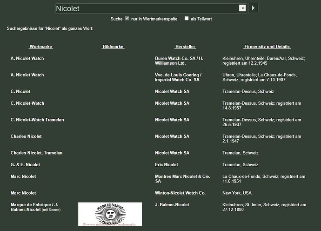Sort by the Wortmarke column header
321x231 pixels.
(41, 47)
